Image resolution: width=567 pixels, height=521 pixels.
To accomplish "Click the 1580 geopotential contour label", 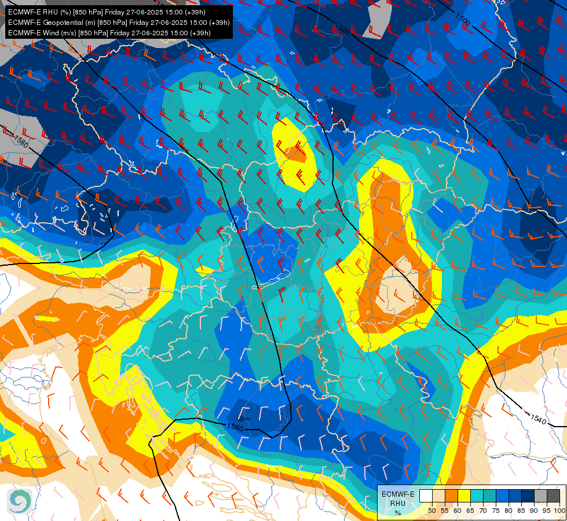I will [x=21, y=141].
